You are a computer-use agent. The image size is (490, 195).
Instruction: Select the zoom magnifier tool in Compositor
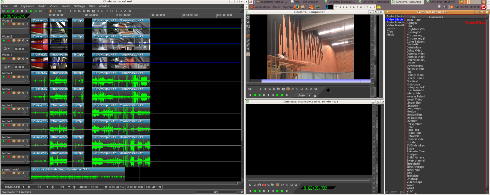248,22
